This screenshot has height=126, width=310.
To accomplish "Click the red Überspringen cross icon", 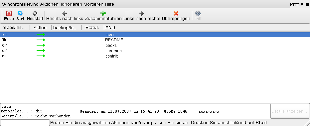I will 176,13.
